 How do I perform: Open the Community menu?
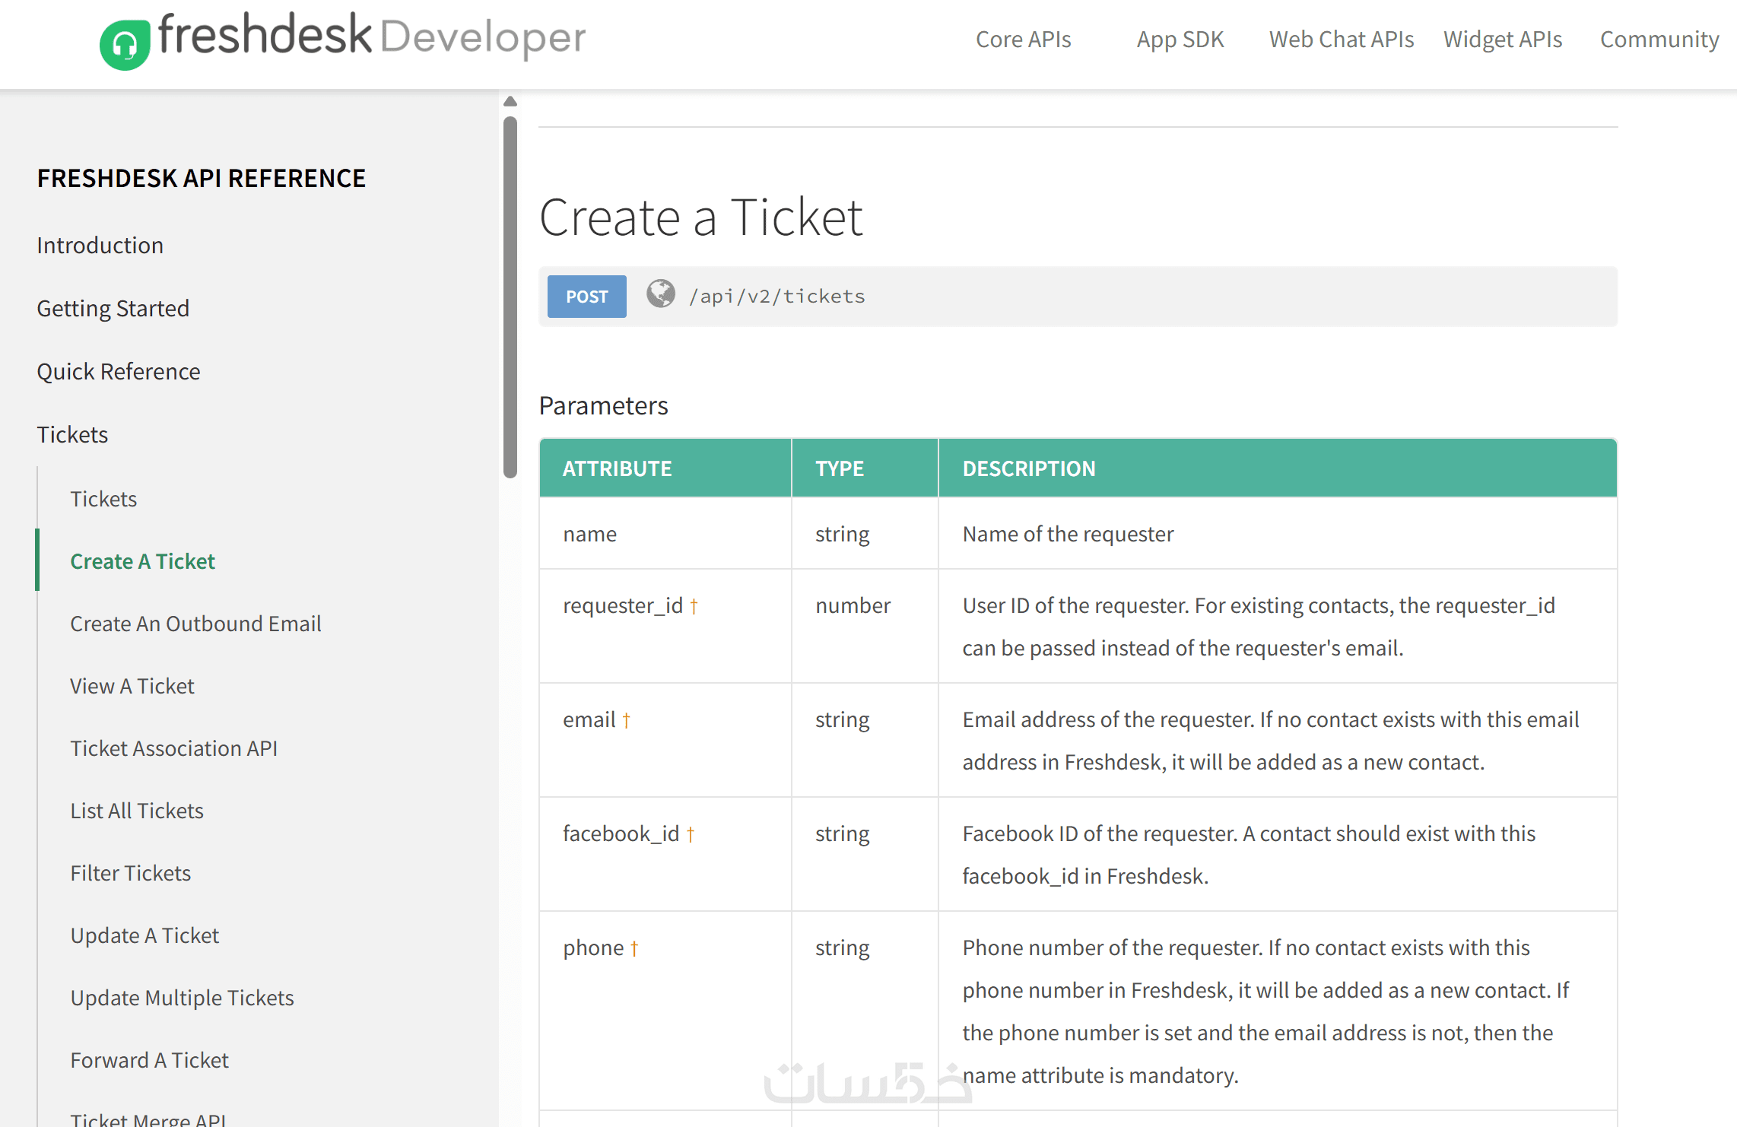(1659, 39)
